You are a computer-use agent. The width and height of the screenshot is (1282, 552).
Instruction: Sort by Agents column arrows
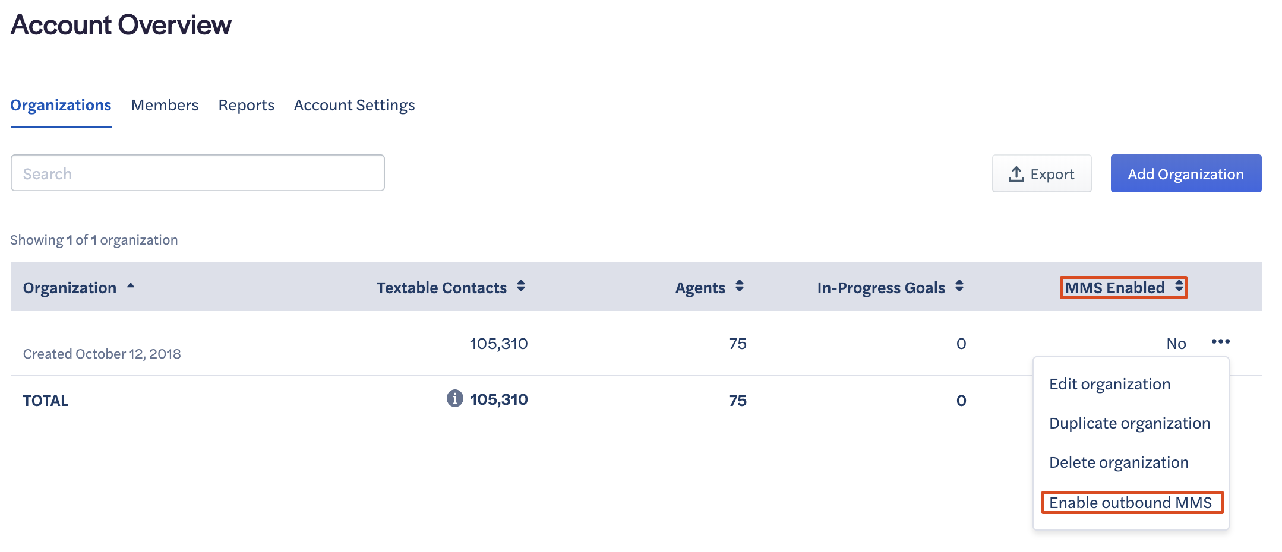tap(739, 286)
